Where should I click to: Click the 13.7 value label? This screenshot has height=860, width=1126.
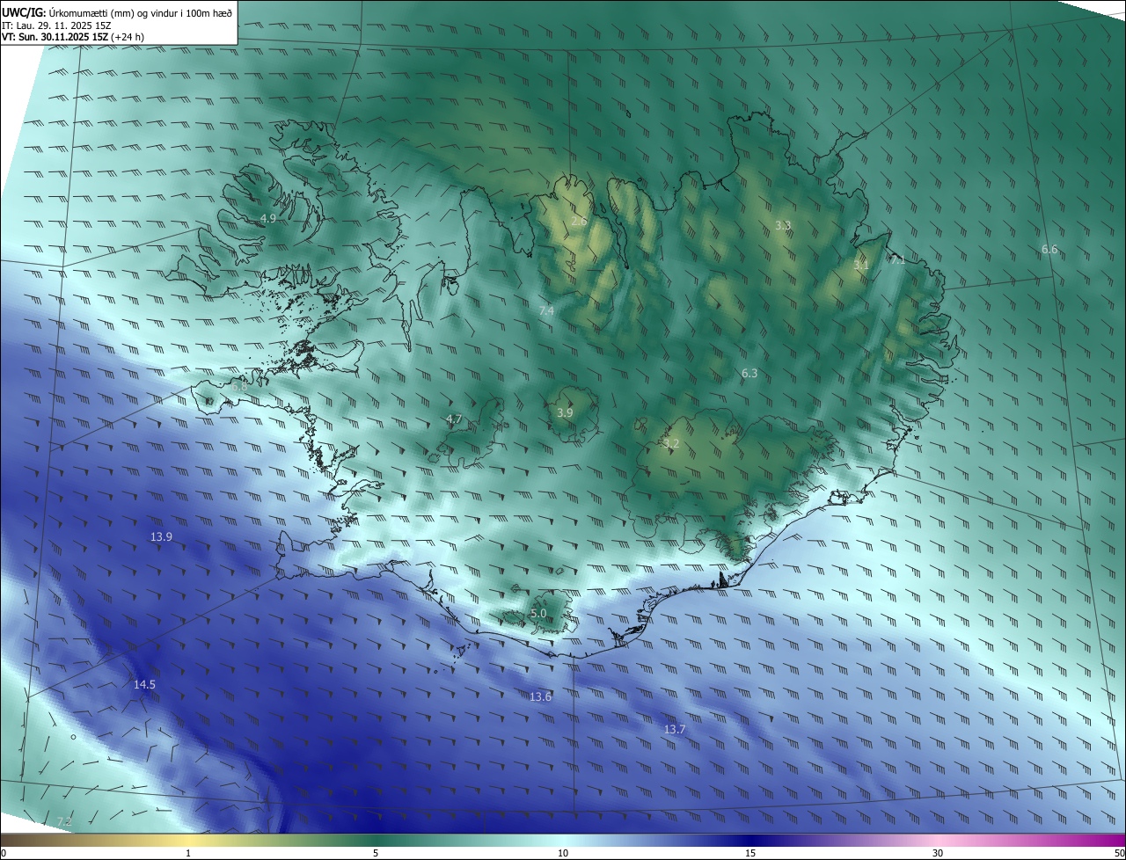tap(675, 730)
